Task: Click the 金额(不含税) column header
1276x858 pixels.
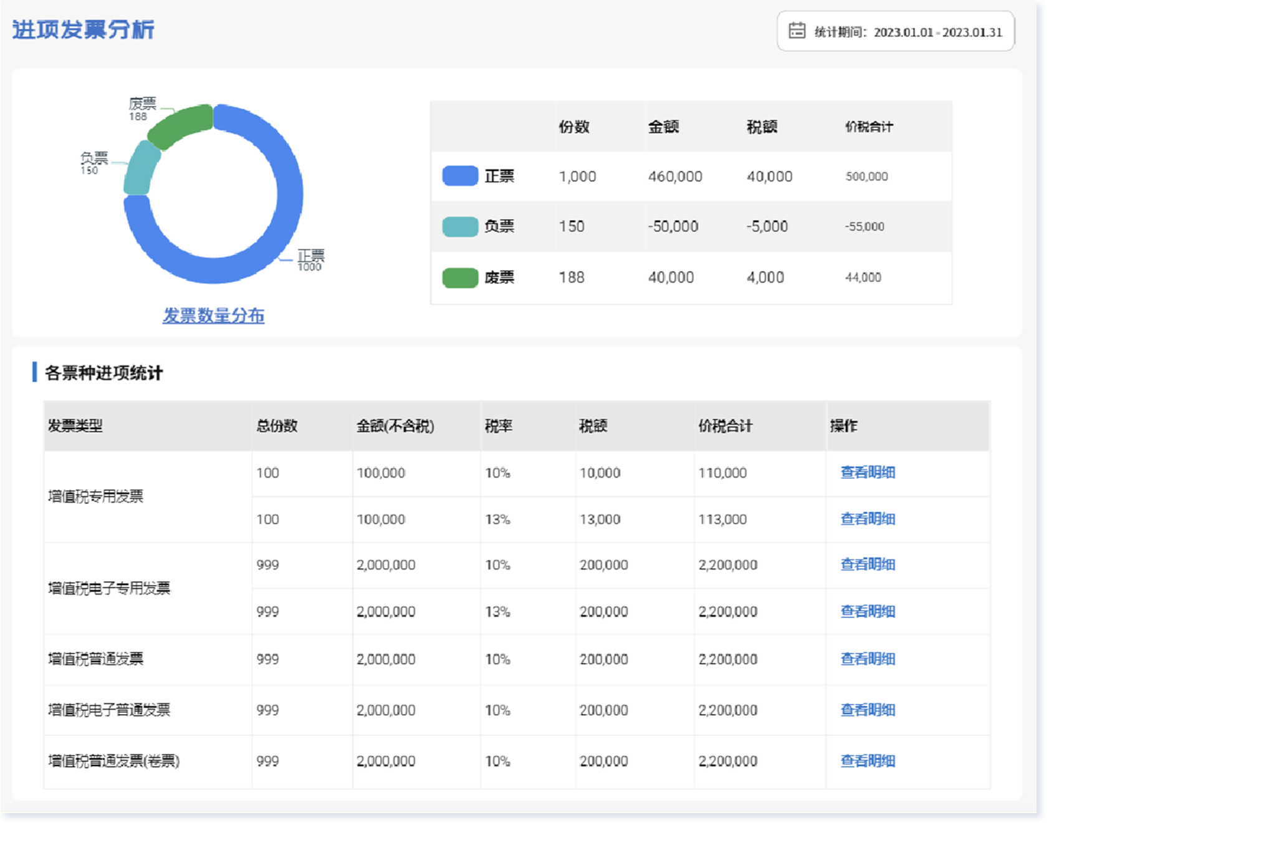Action: tap(395, 426)
